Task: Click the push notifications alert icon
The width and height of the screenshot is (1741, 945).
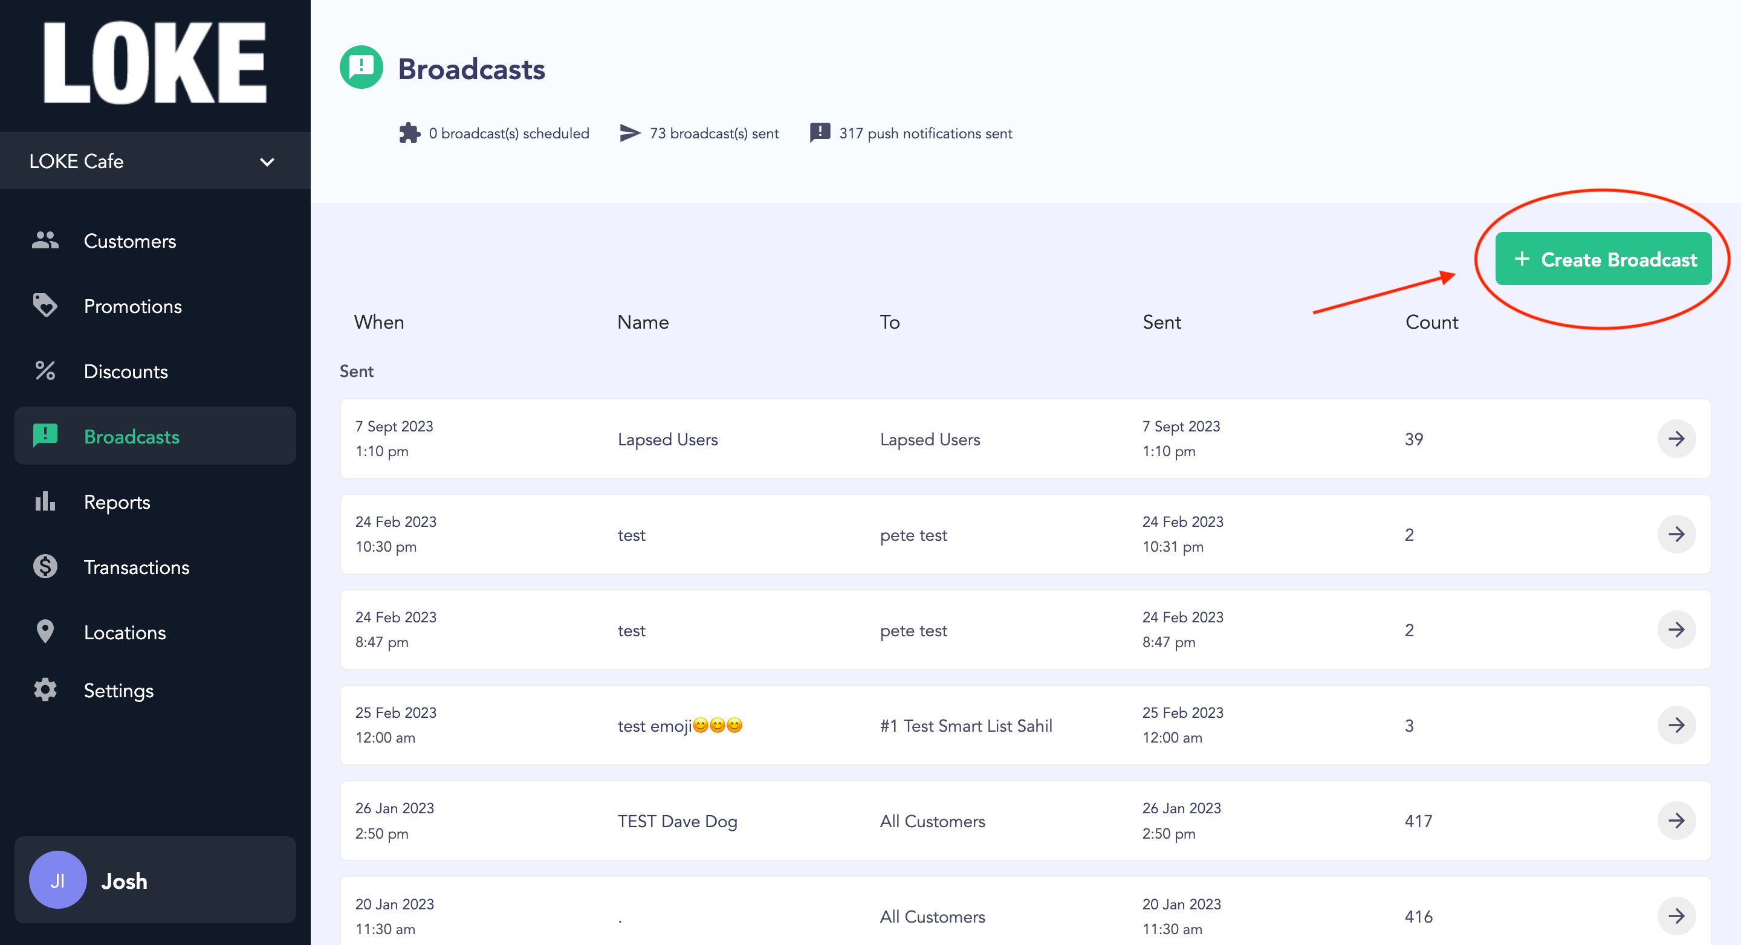Action: 820,133
